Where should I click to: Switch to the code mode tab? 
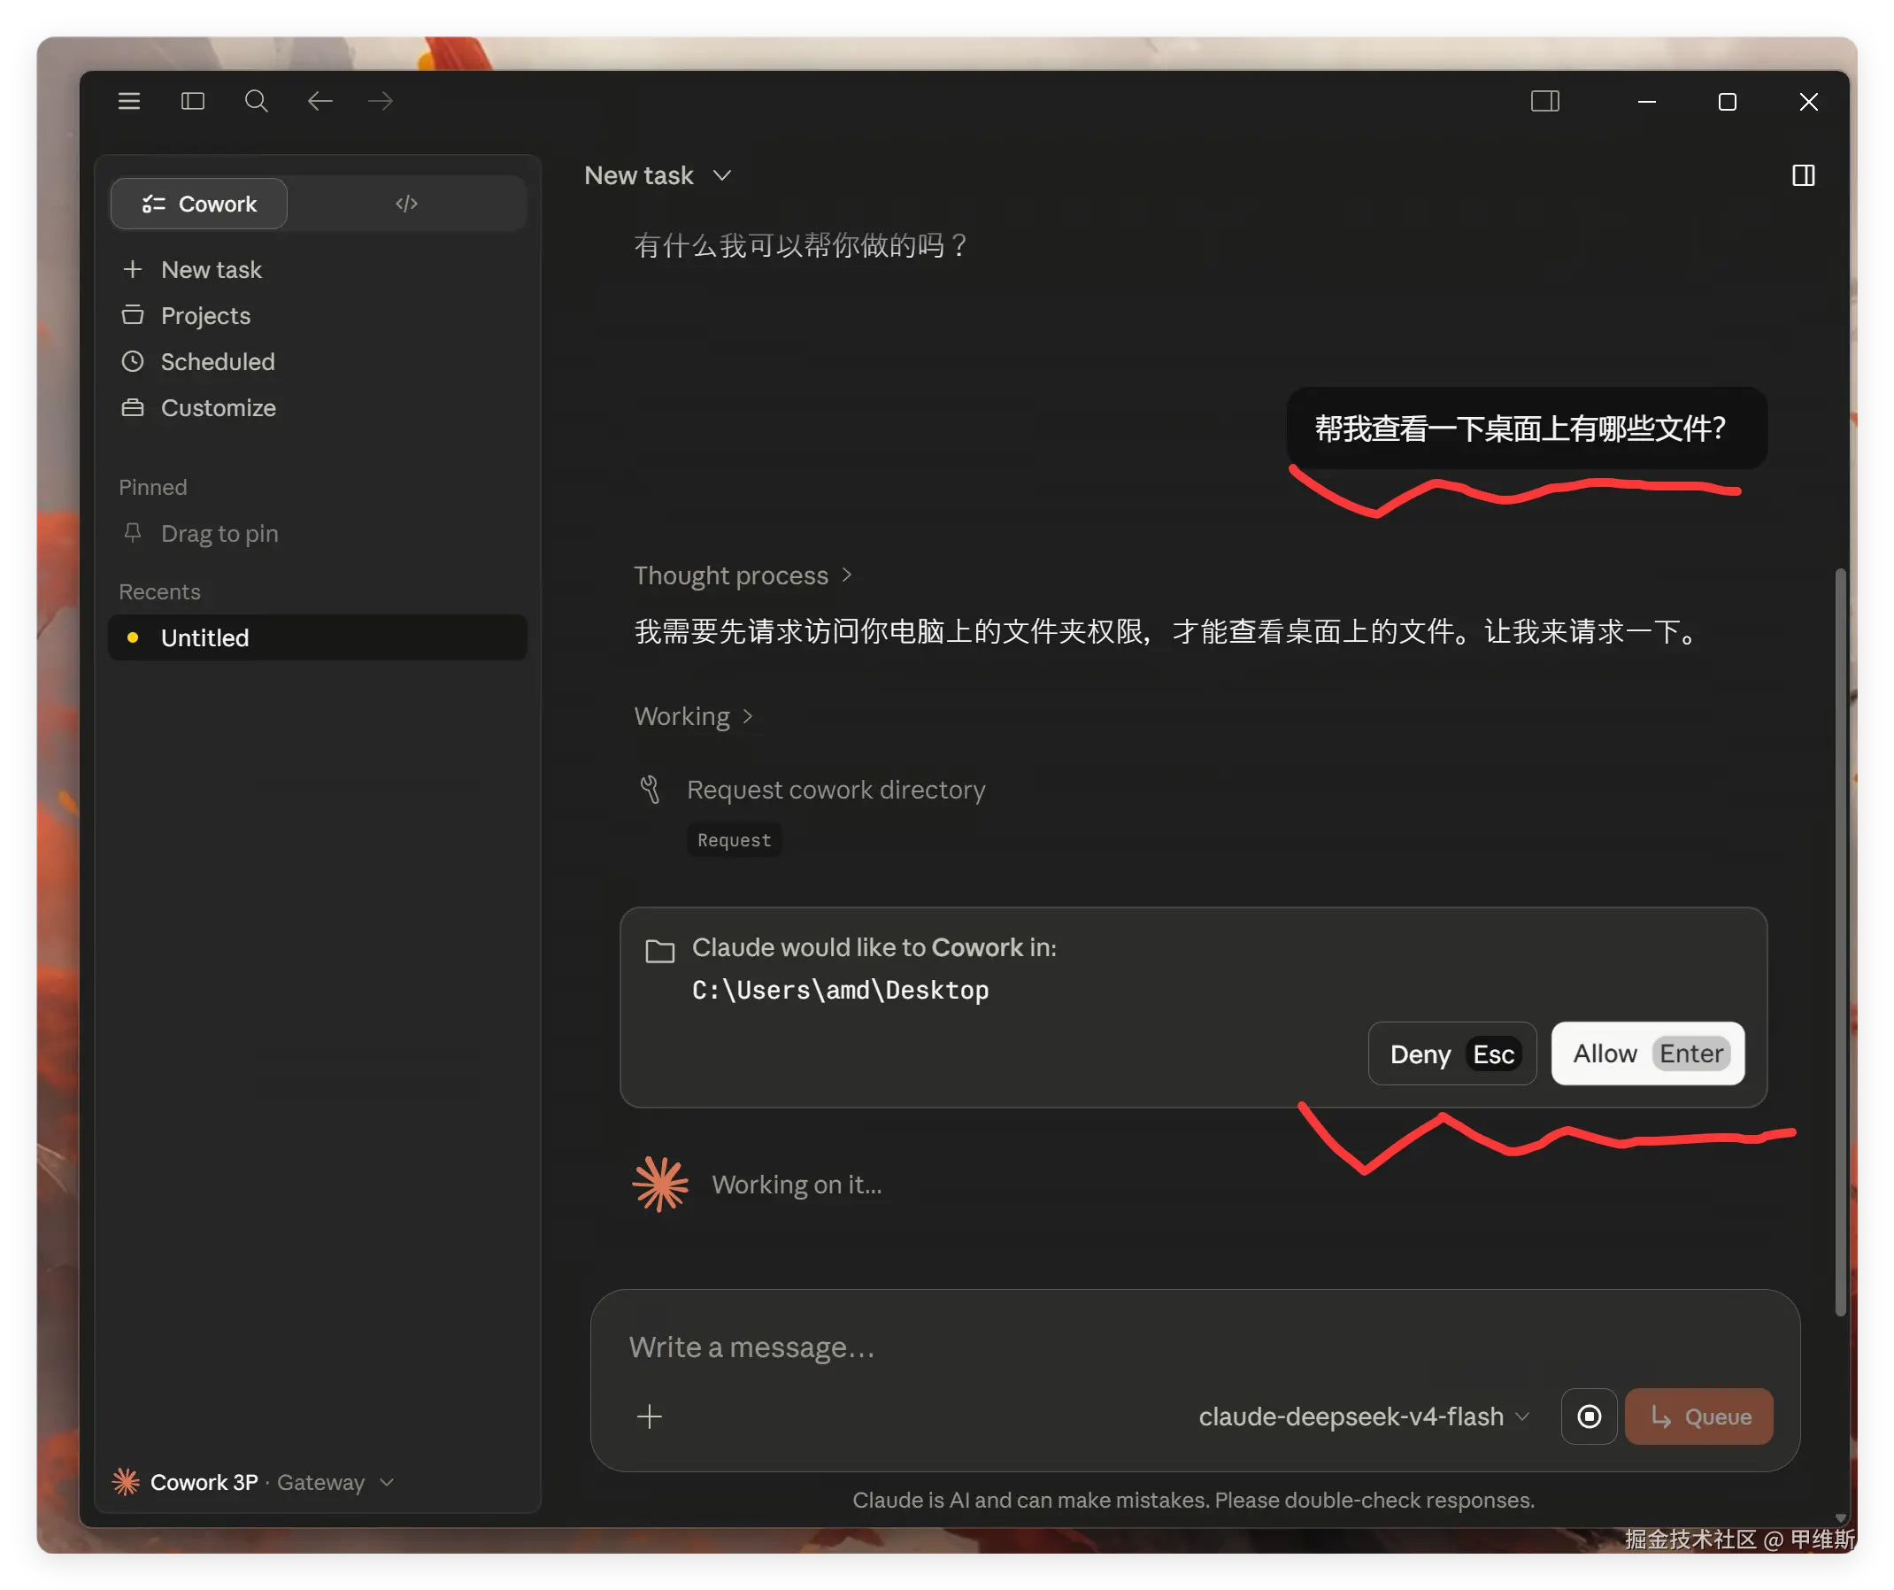(x=407, y=204)
